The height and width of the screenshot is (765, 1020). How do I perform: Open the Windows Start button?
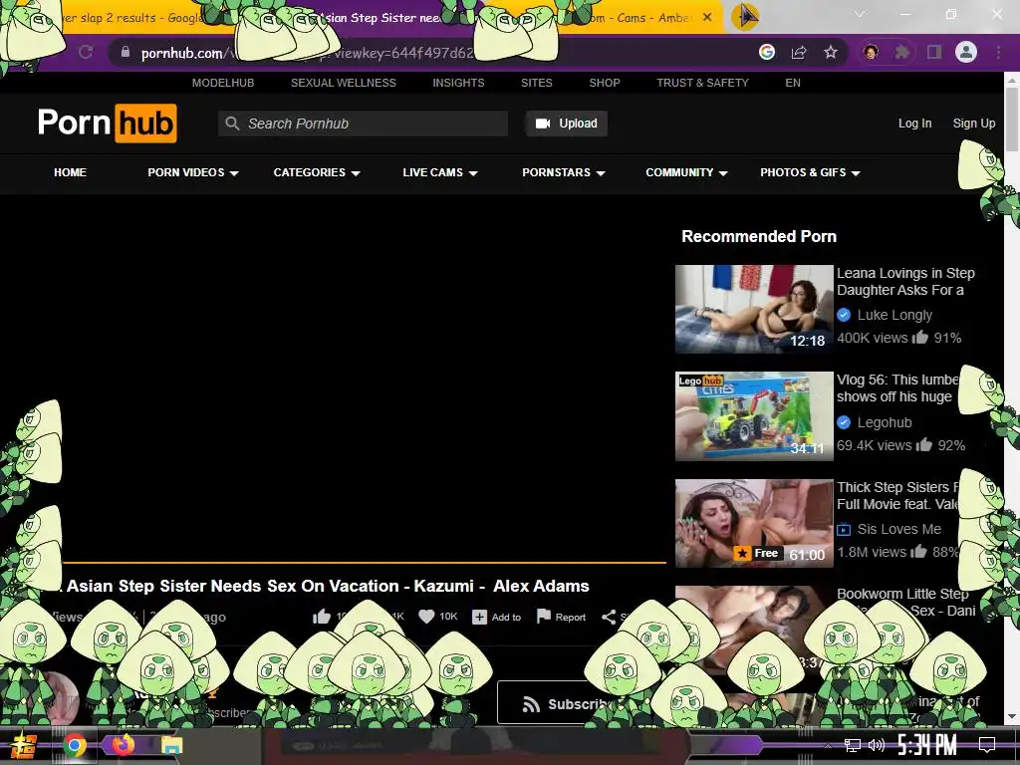coord(24,745)
